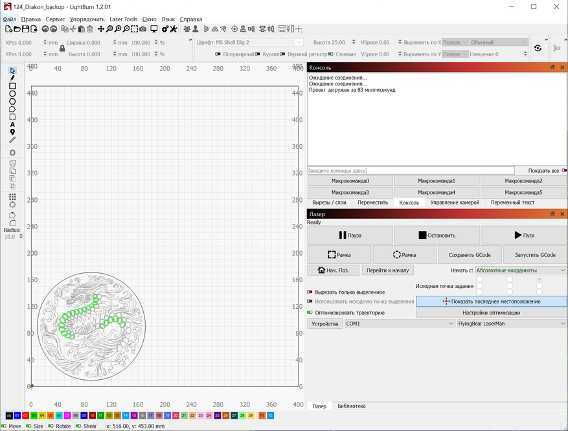The image size is (568, 431).
Task: Open Device Settings wrench-screwdriver icon
Action: (x=174, y=29)
